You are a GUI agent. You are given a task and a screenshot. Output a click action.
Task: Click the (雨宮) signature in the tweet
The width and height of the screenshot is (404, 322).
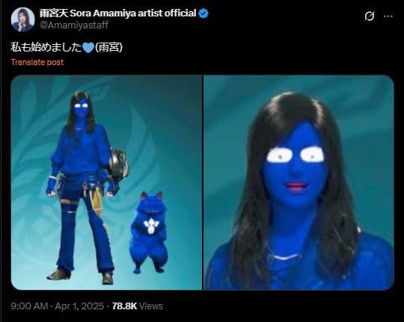(x=108, y=47)
